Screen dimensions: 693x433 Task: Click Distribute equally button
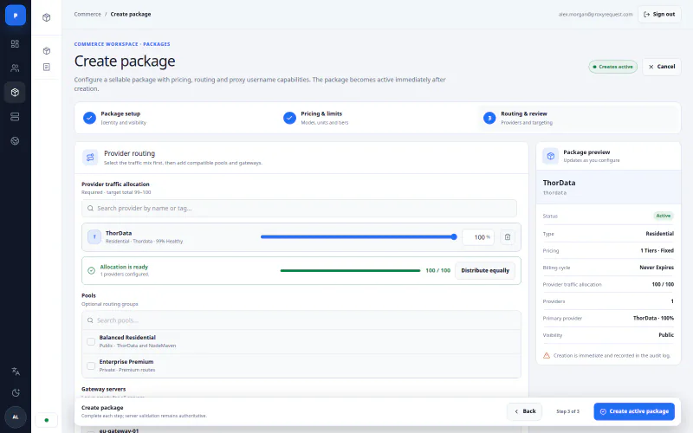click(x=485, y=270)
